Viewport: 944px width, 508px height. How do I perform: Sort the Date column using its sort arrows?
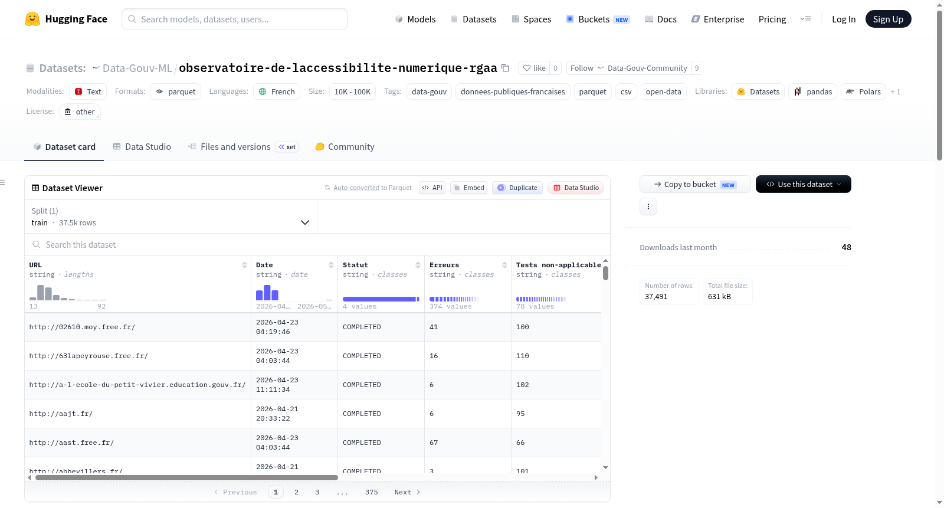[x=331, y=265]
